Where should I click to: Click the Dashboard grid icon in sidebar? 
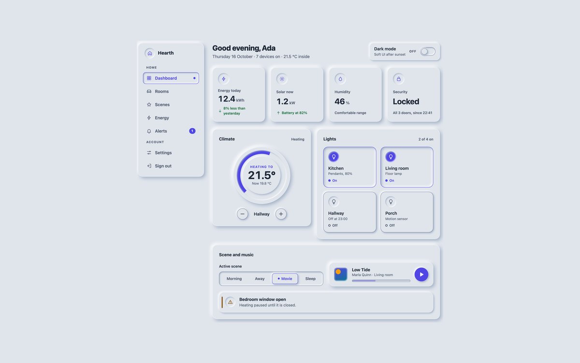pyautogui.click(x=149, y=78)
